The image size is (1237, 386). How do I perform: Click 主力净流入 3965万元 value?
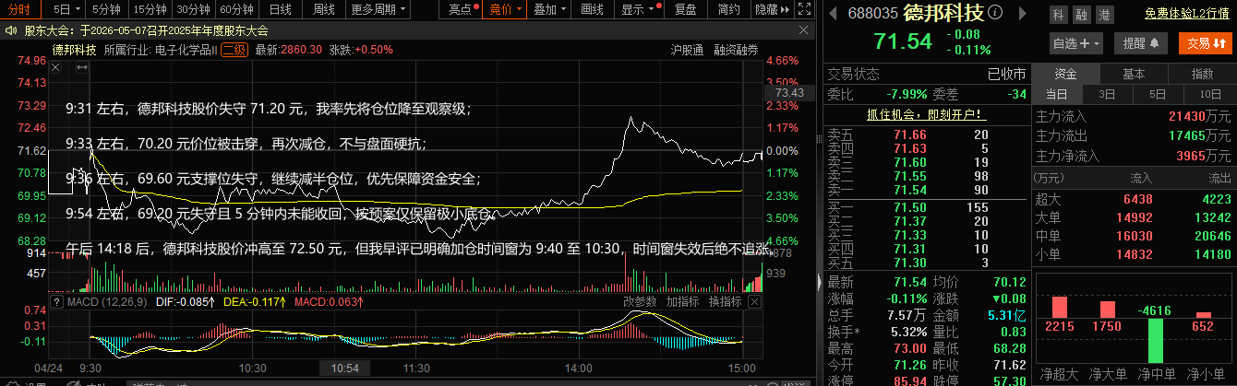tap(1203, 156)
